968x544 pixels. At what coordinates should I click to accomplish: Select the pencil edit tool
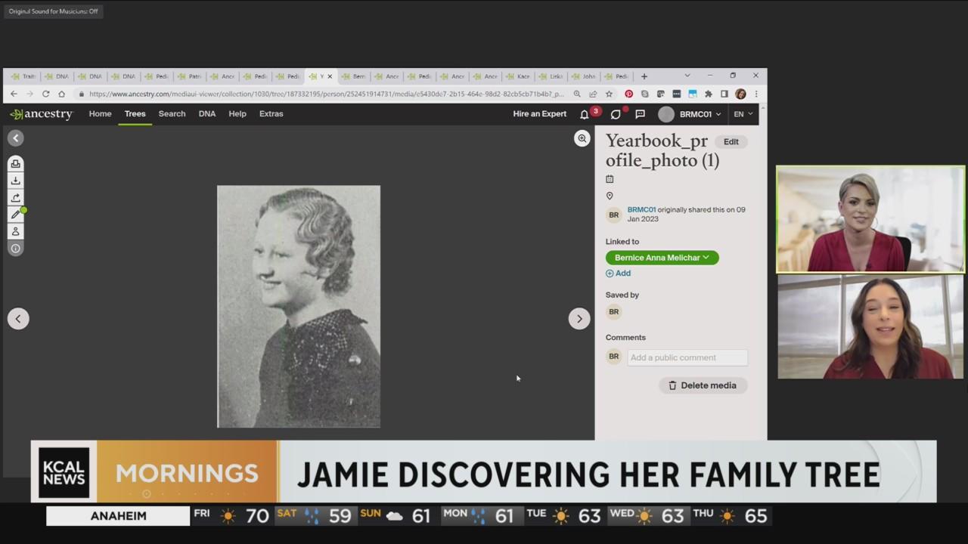click(x=15, y=215)
